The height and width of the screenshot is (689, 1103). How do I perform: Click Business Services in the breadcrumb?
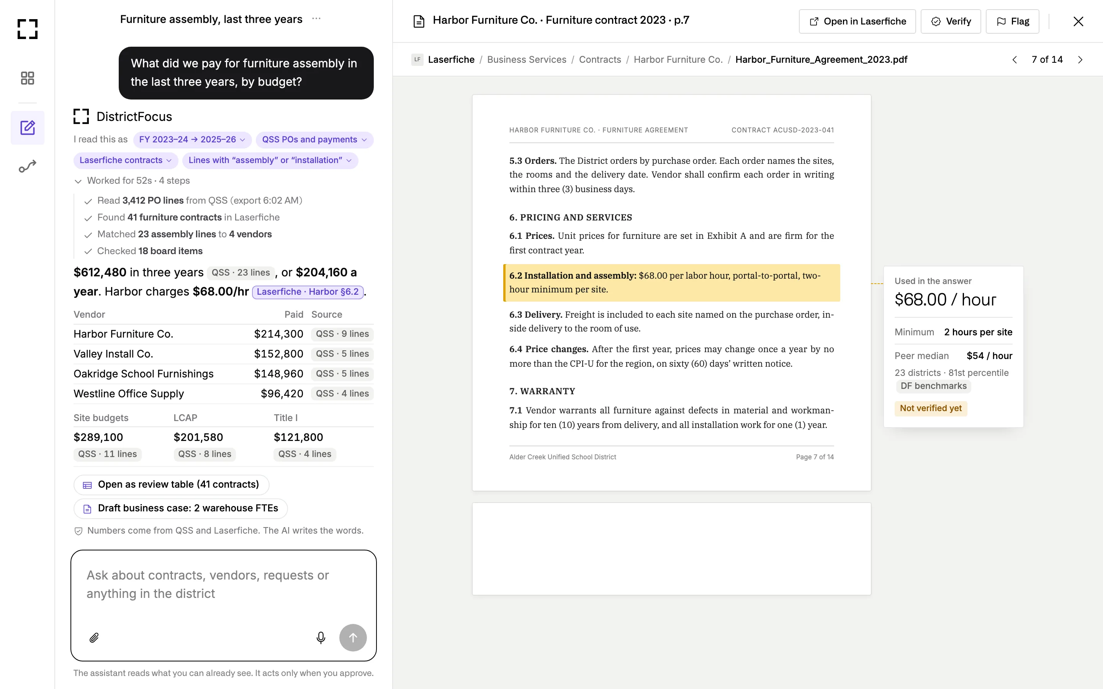click(527, 60)
